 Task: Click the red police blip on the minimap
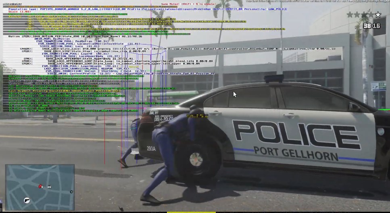point(40,186)
